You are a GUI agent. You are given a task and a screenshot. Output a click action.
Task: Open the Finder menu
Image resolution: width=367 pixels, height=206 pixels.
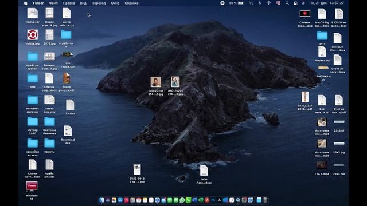click(x=38, y=3)
